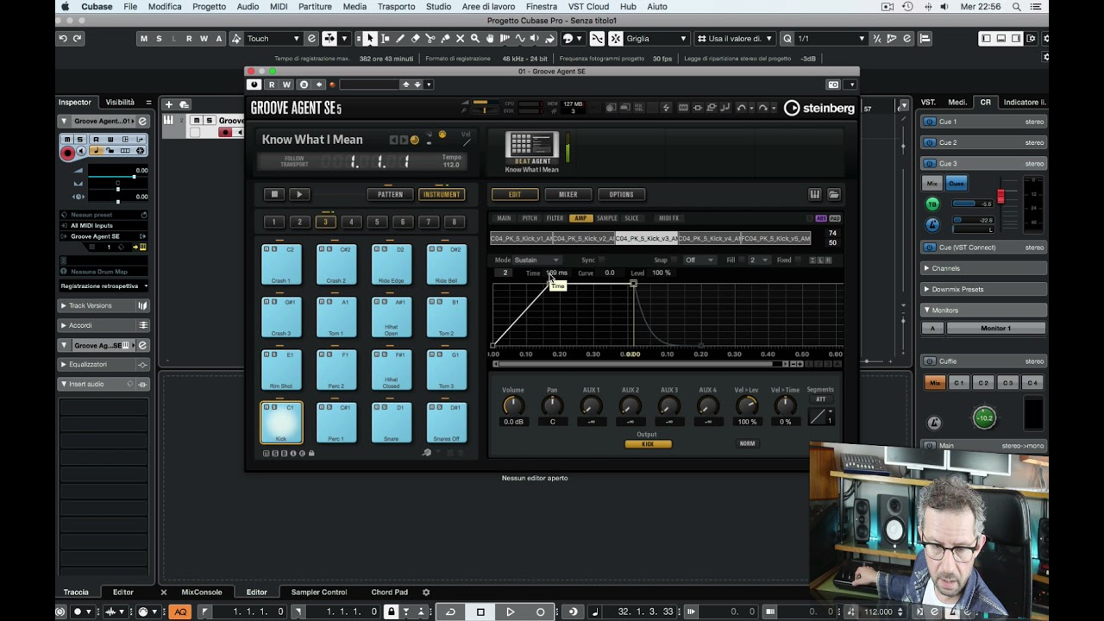Click the Steinberg logo

(819, 108)
